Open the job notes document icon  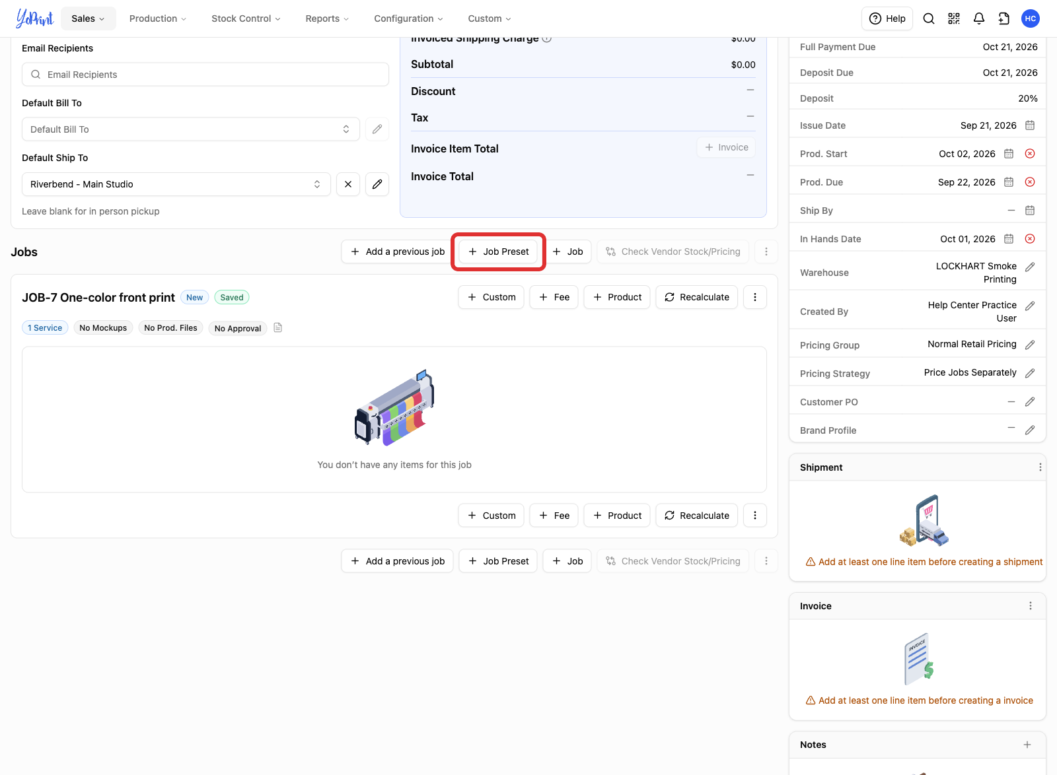tap(278, 327)
